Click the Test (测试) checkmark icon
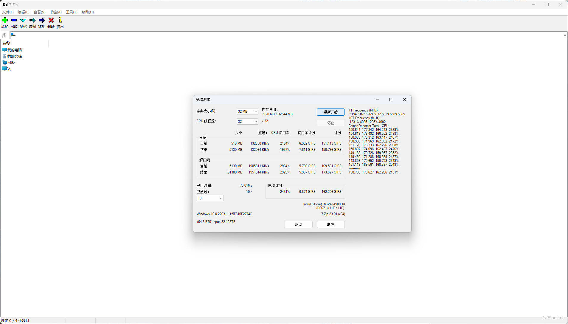Viewport: 568px width, 324px height. click(x=23, y=20)
